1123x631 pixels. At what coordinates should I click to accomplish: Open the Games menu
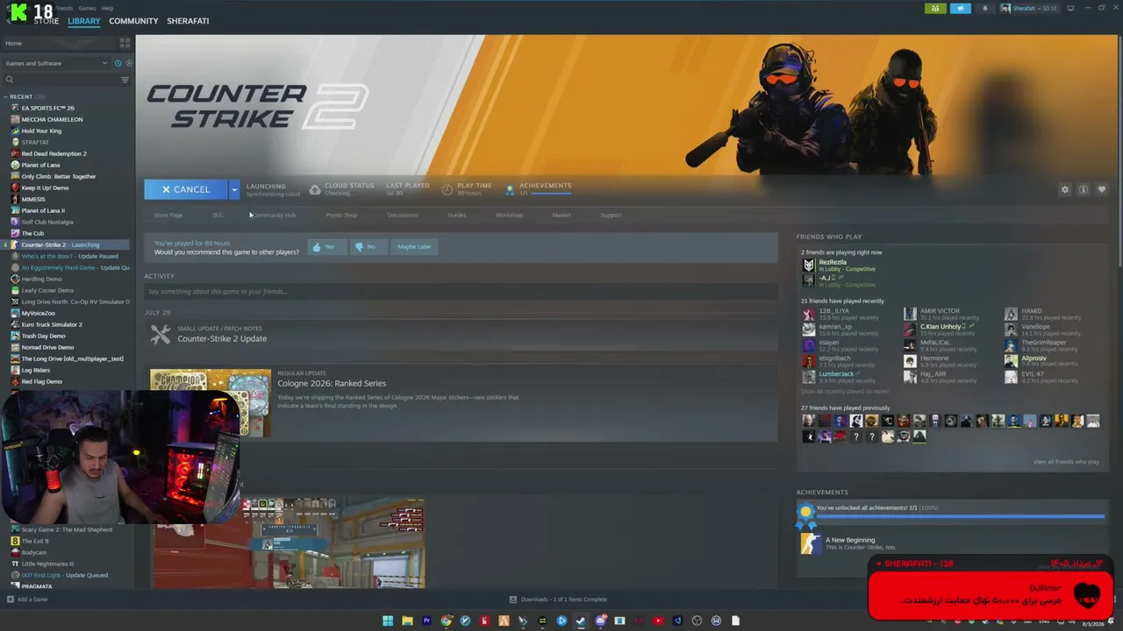pyautogui.click(x=87, y=8)
